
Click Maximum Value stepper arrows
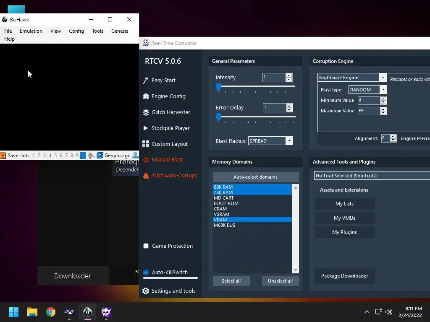pyautogui.click(x=383, y=111)
